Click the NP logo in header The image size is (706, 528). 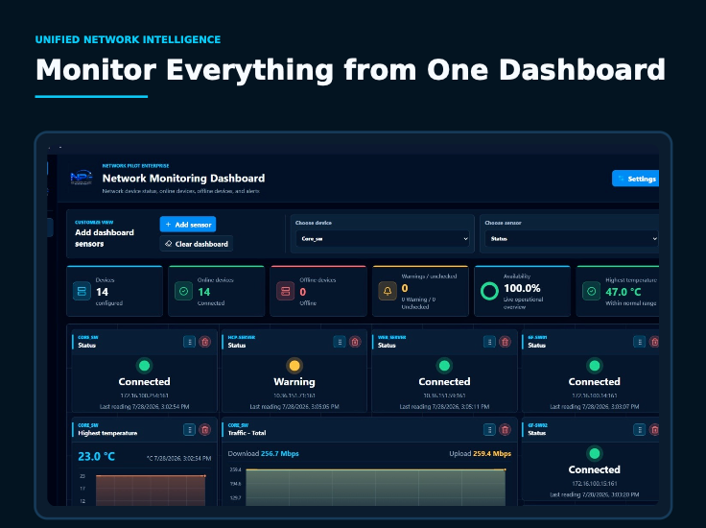[x=82, y=178]
